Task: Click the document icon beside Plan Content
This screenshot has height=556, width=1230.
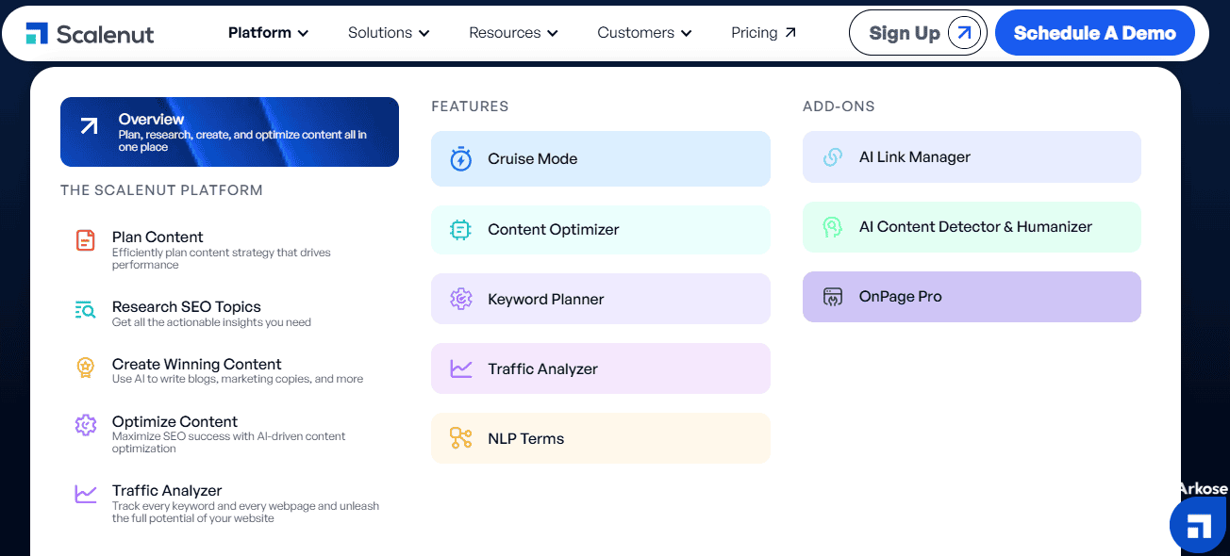Action: pos(86,240)
